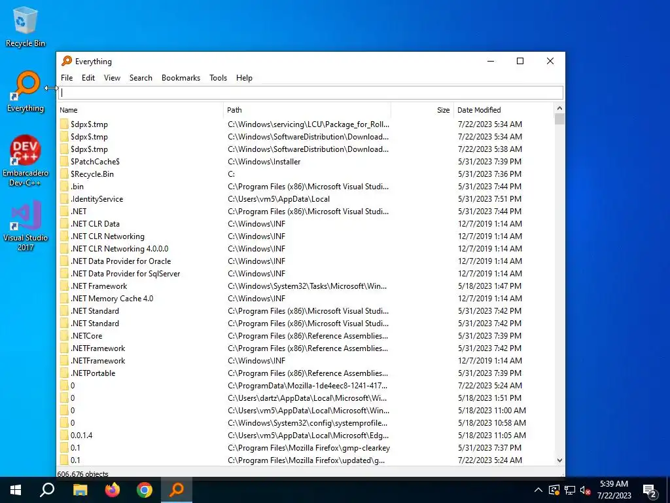Screen dimensions: 670x503
Task: Select the $PatchCache$ folder row
Action: pos(306,162)
